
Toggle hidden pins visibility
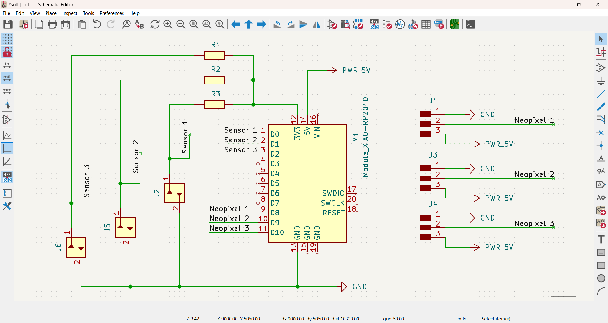click(7, 120)
